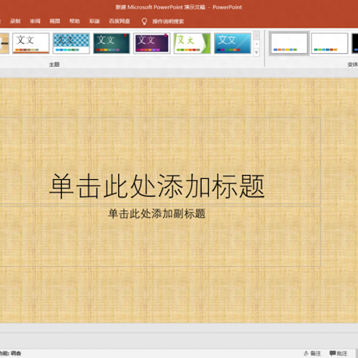Switch to the 审阅 tab
Viewport: 358px width, 358px height.
35,21
